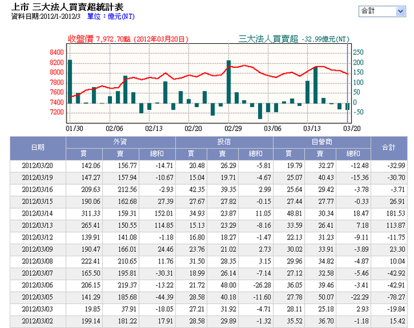The image size is (414, 328).
Task: Click foreign buy value 311.33
Action: pyautogui.click(x=91, y=214)
